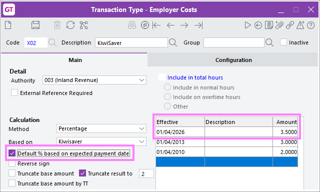
Task: Open Help question mark icon
Action: [x=311, y=25]
